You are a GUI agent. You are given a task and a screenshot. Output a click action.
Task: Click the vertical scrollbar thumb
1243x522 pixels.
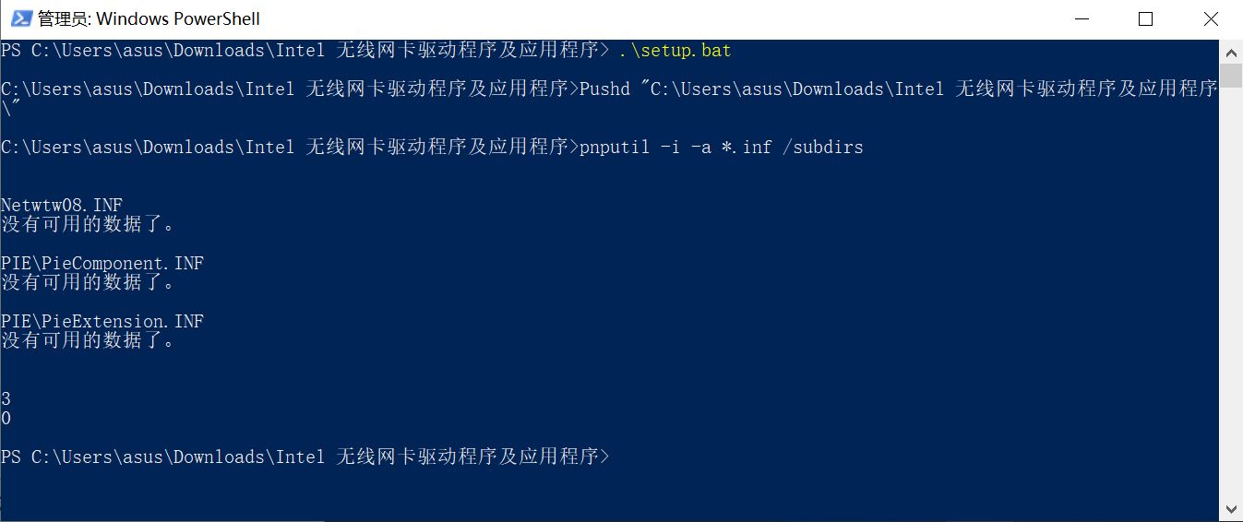[x=1231, y=75]
